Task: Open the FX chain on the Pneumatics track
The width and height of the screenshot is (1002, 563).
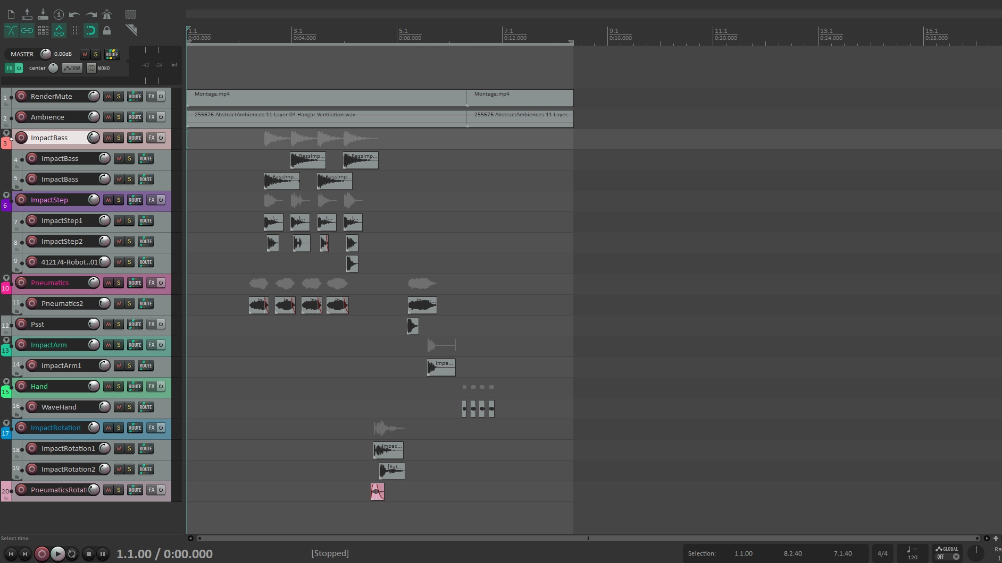Action: (x=152, y=283)
